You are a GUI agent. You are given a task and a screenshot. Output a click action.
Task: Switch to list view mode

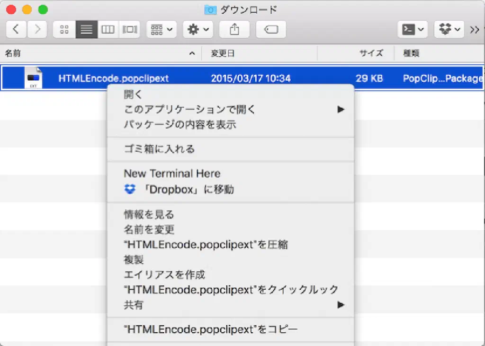(86, 29)
